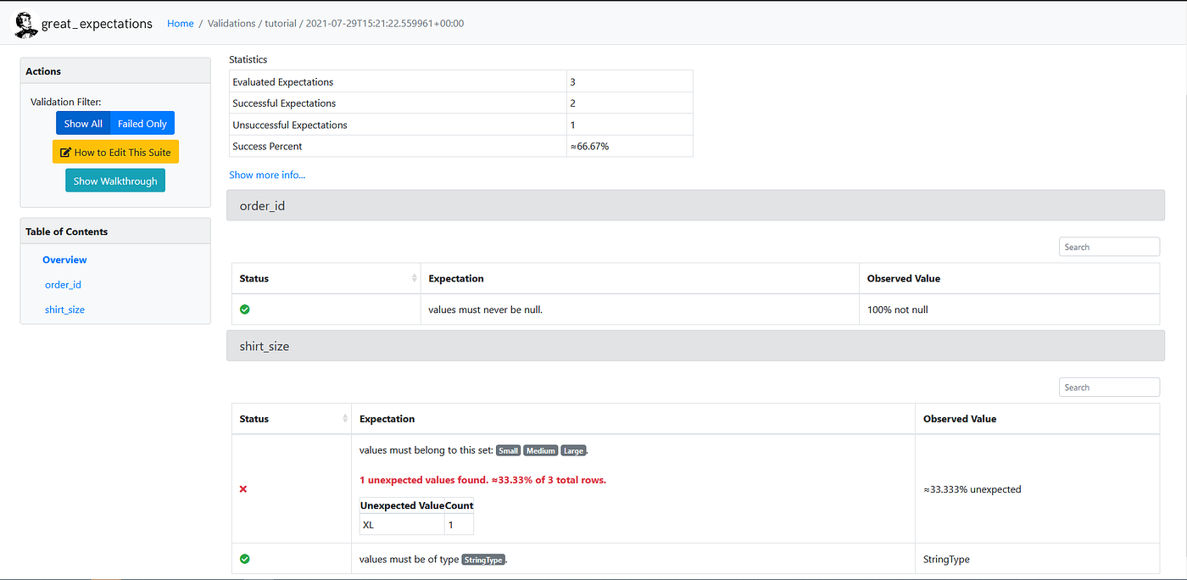Click '100% not null' observed value
The image size is (1187, 580).
(897, 310)
